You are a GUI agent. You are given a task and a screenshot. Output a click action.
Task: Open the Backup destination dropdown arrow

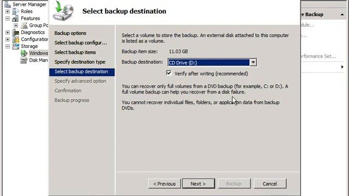click(253, 63)
